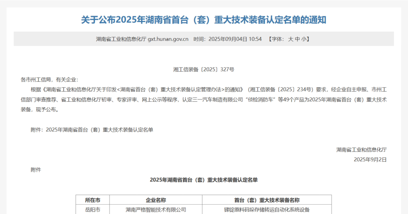Click the 湖南省工业和信息化厅 source in info bar
408x214 pixels.
pyautogui.click(x=121, y=39)
